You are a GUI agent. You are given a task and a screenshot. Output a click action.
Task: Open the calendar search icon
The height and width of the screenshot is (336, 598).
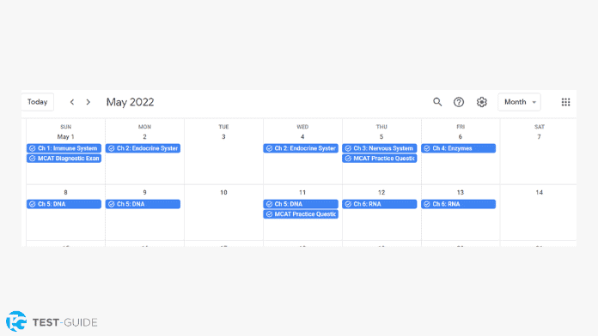point(437,102)
